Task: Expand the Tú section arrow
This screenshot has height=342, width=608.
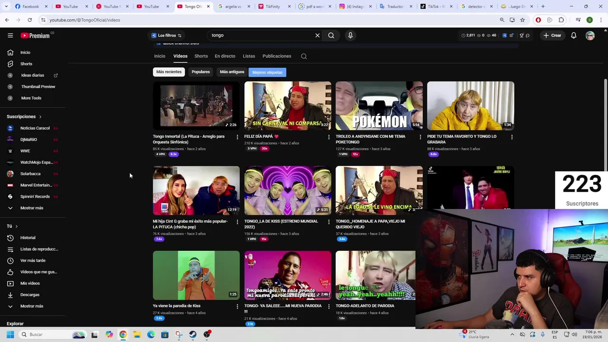Action: tap(16, 226)
